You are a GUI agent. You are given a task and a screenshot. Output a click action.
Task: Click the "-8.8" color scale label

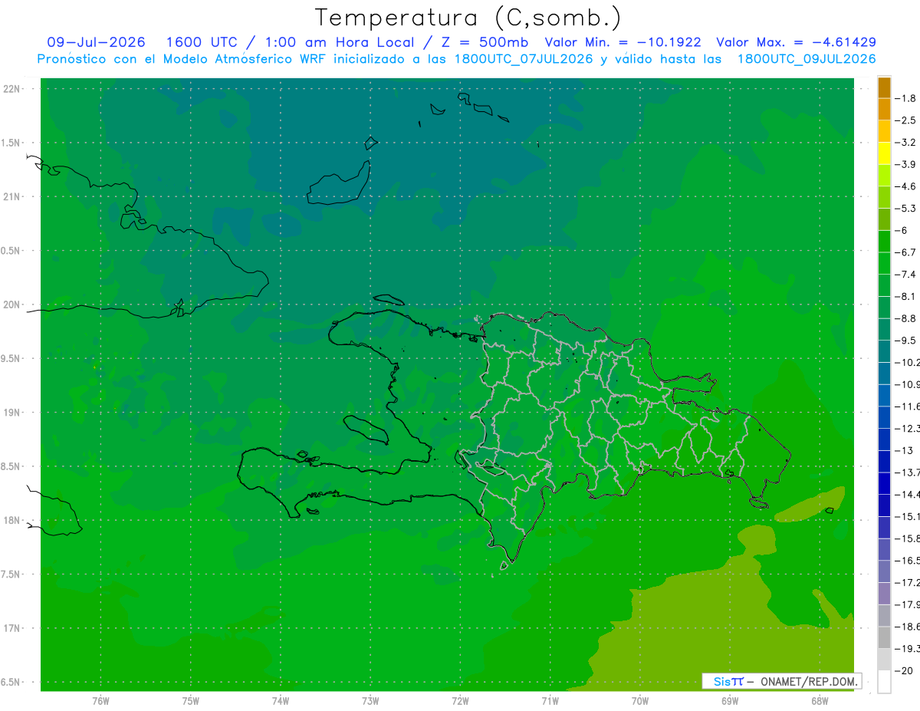coord(906,318)
